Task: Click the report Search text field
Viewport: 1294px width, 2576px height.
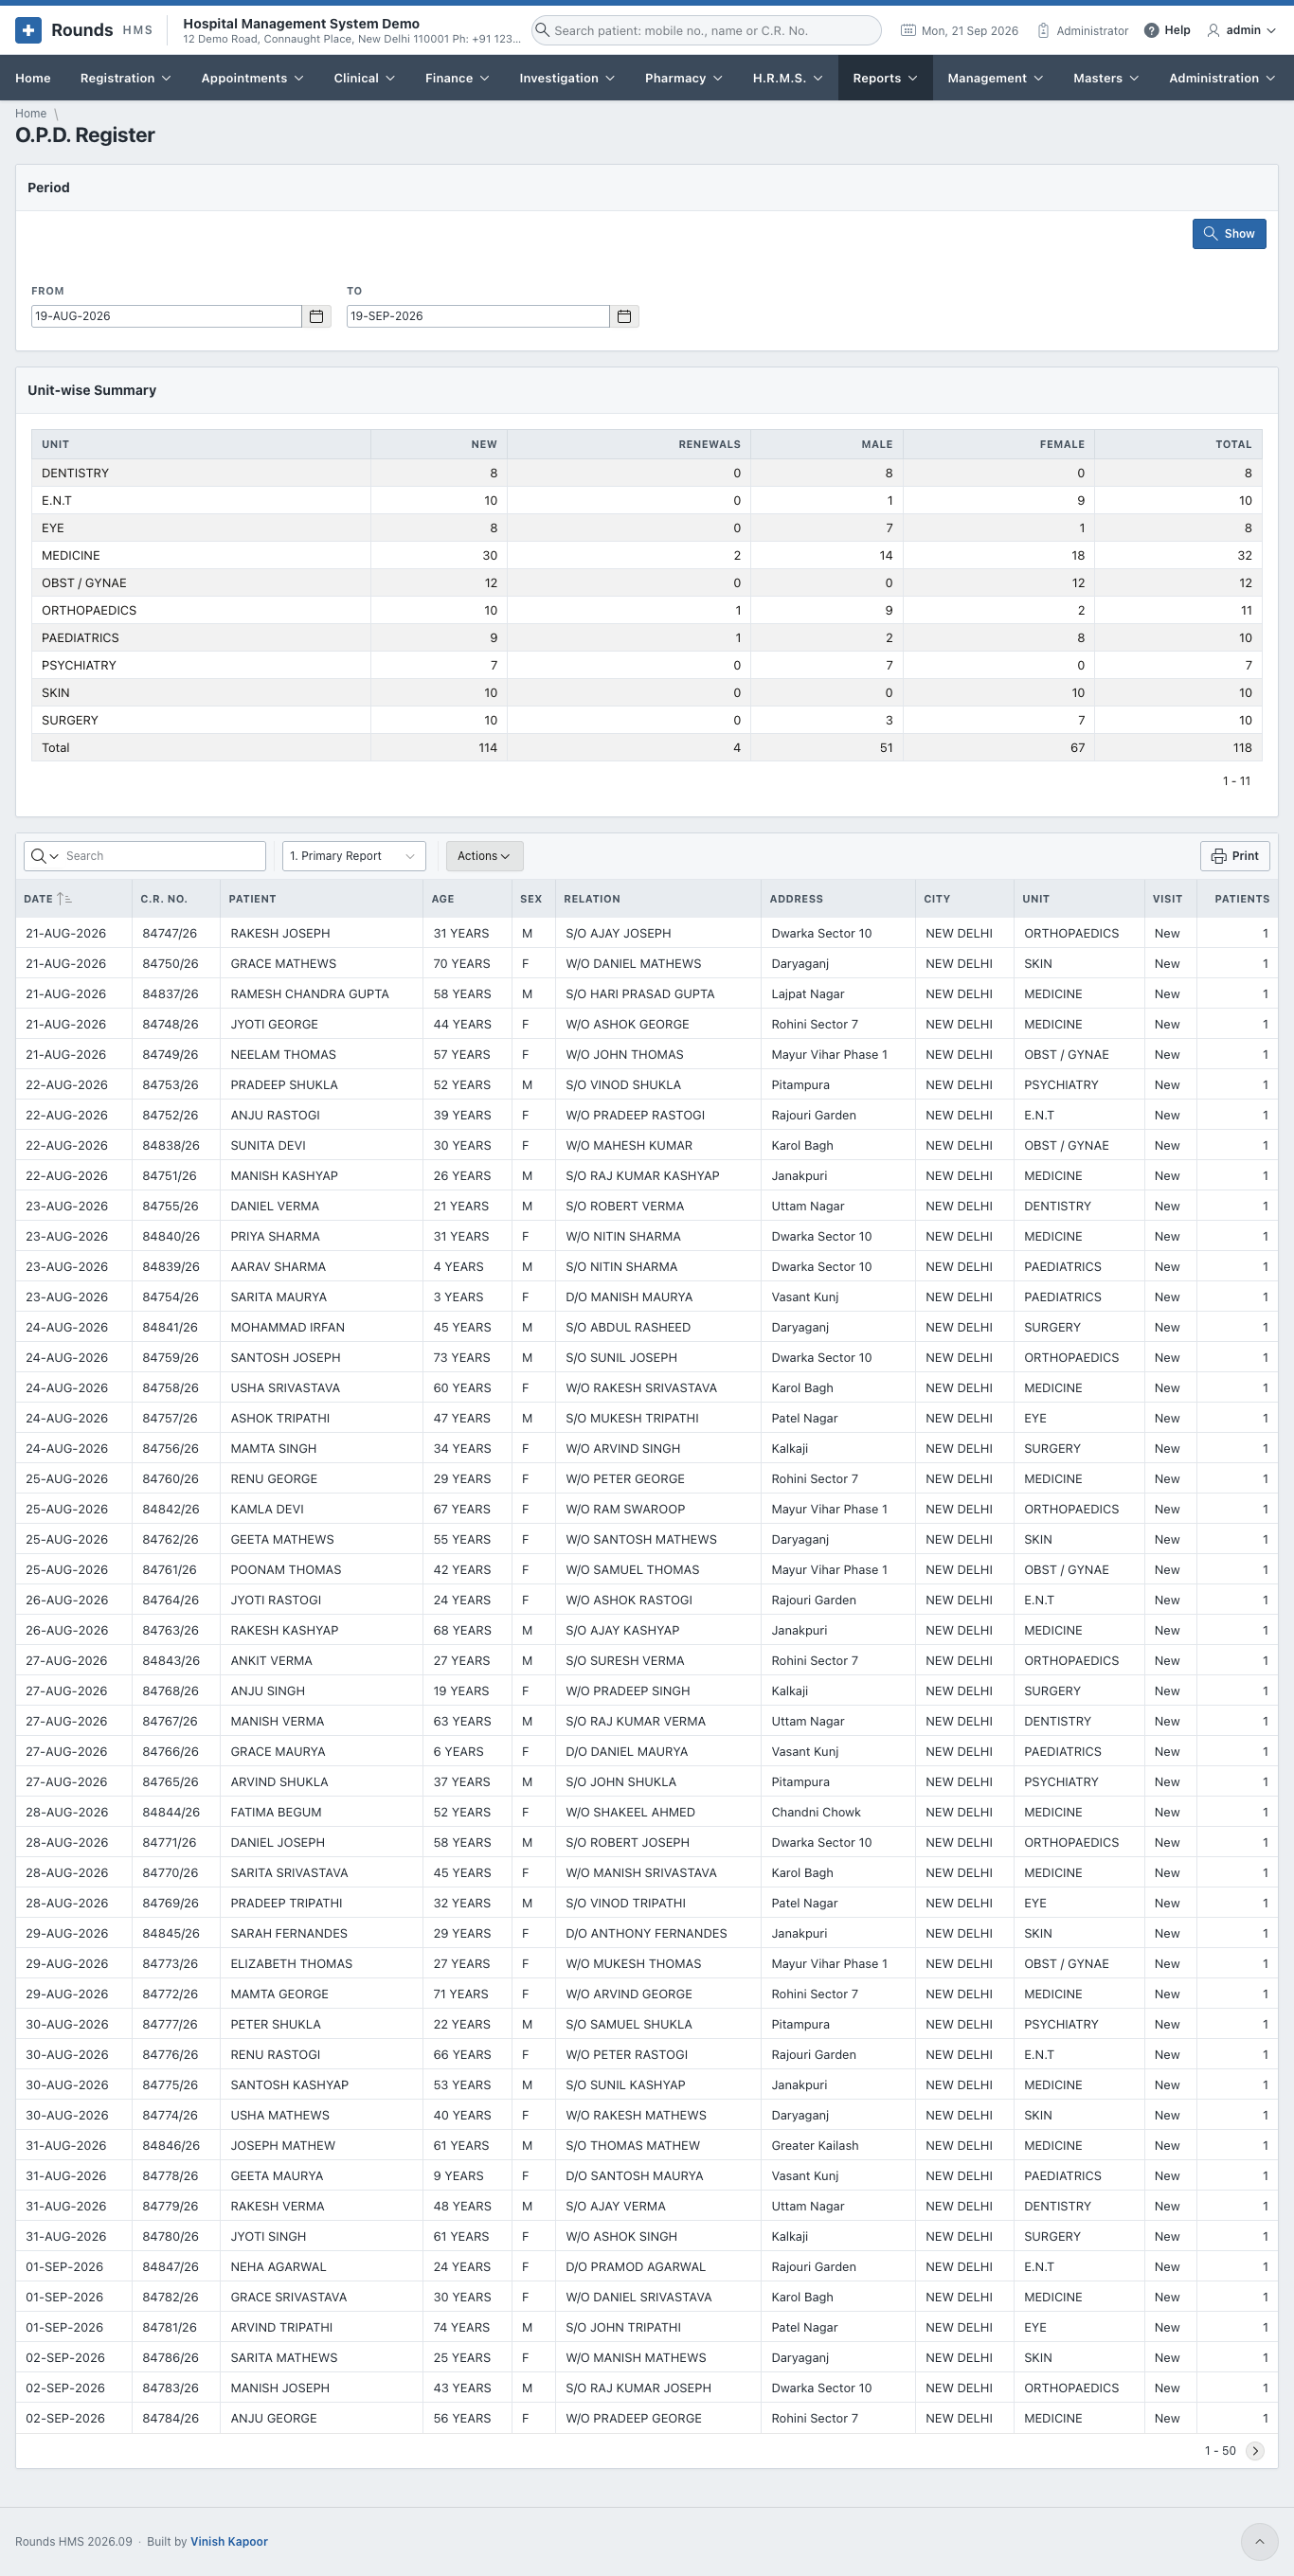Action: click(162, 856)
